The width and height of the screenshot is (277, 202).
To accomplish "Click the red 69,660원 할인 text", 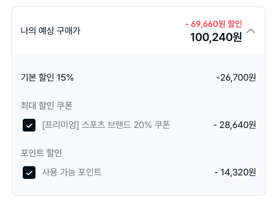I will (x=213, y=24).
